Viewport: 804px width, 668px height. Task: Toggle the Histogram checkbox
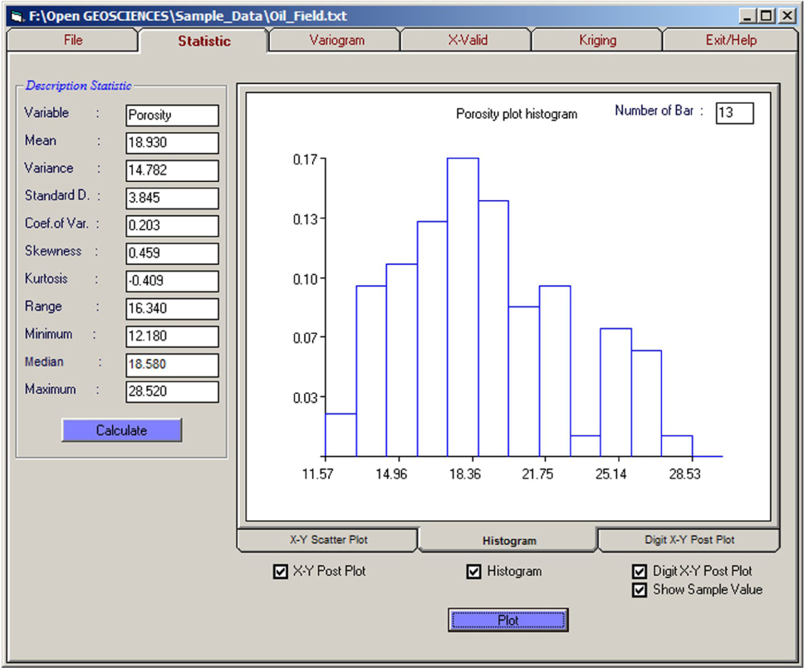tap(474, 572)
